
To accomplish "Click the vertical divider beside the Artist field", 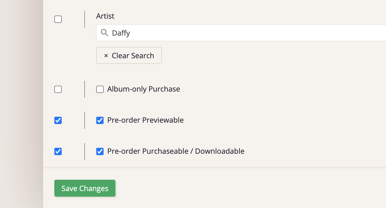I will pos(85,19).
